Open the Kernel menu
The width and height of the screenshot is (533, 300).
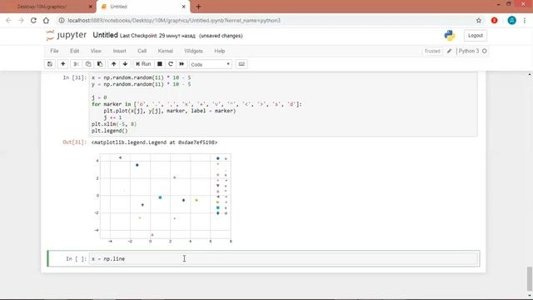pyautogui.click(x=165, y=51)
